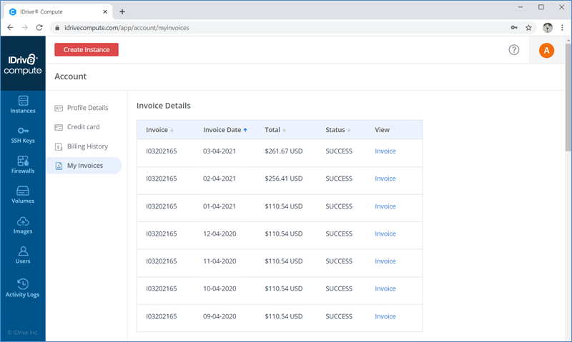This screenshot has height=342, width=572.
Task: Click the browser address bar URL
Action: (127, 28)
